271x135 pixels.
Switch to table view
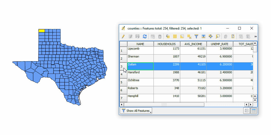(x=254, y=111)
